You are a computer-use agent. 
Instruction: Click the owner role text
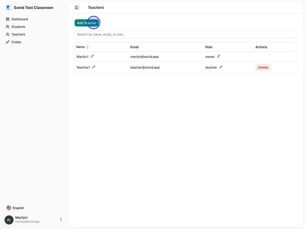(210, 57)
